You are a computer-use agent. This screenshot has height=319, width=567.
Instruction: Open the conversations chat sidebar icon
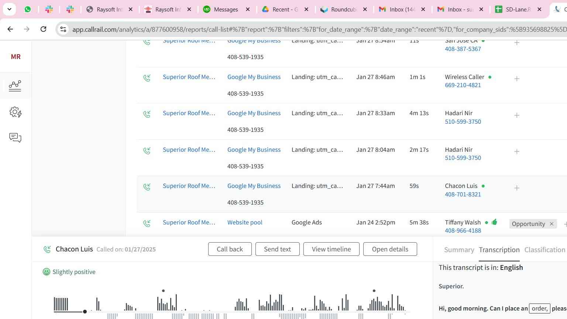15,138
